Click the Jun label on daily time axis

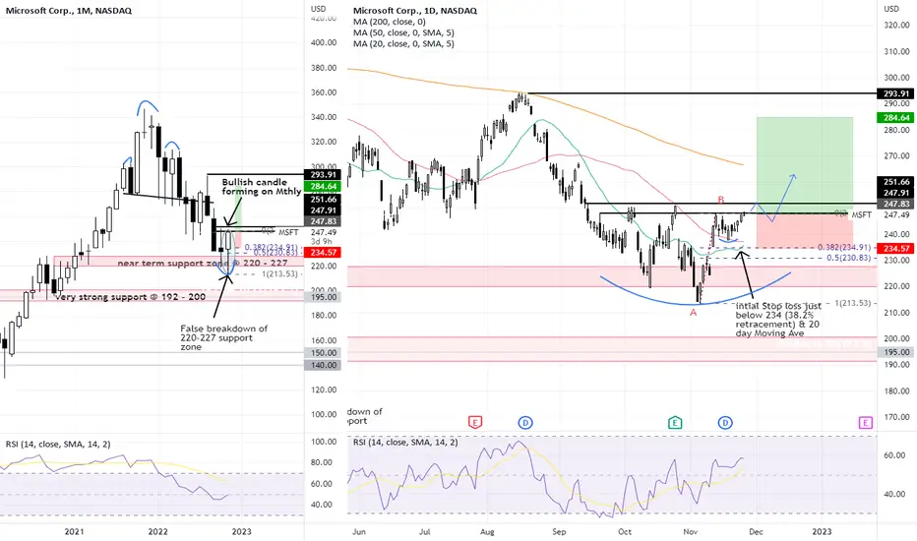point(359,531)
